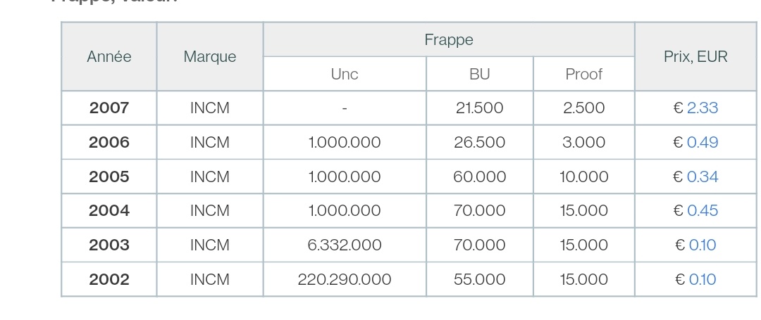
Task: Select the 6.332.000 mintage cell
Action: pyautogui.click(x=345, y=245)
